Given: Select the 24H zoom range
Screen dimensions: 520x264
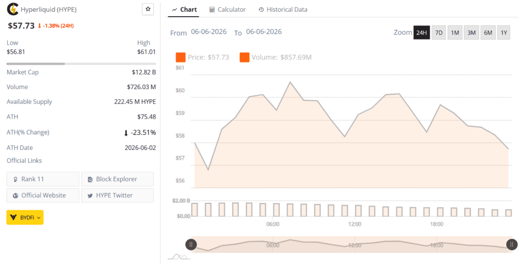Looking at the screenshot, I should (421, 32).
